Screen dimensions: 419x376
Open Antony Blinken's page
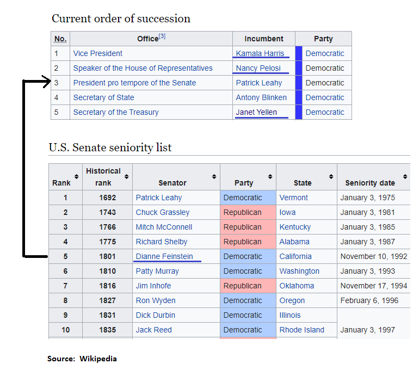261,97
